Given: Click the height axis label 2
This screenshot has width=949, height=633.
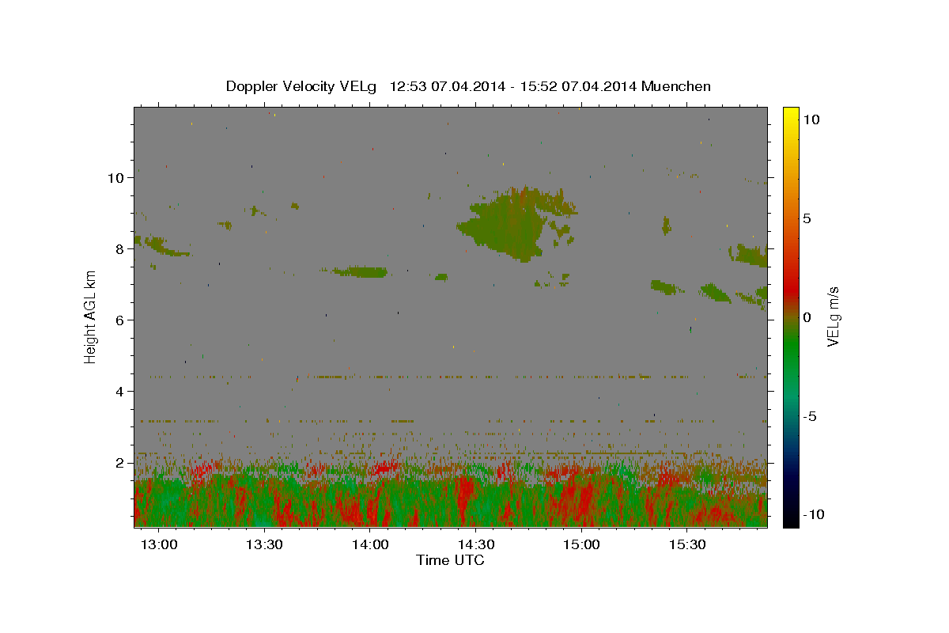Looking at the screenshot, I should (x=120, y=463).
